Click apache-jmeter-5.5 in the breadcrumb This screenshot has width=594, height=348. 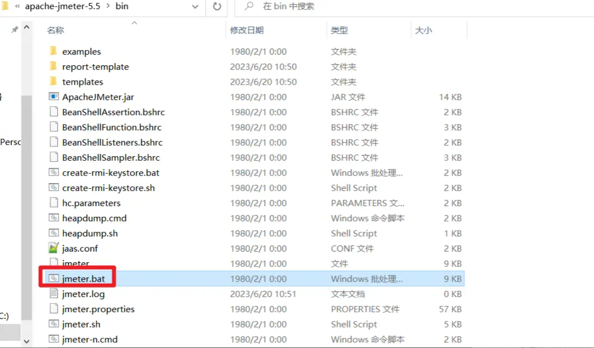(x=63, y=6)
